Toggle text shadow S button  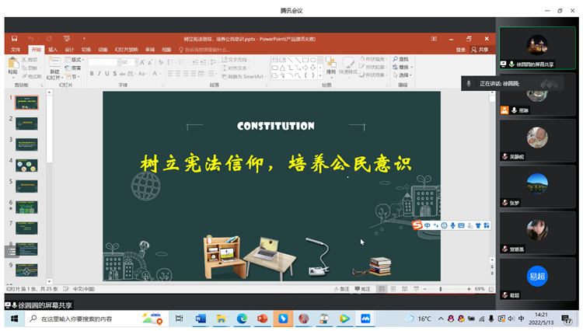pyautogui.click(x=114, y=74)
